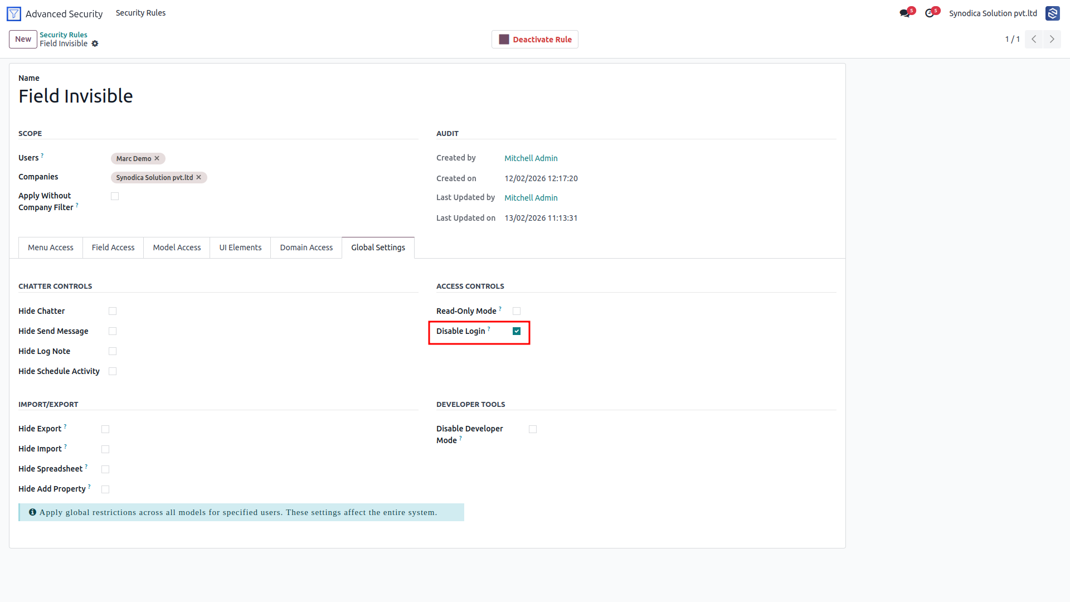Screen dimensions: 1070x602
Task: Go back via Security Rules breadcrumb
Action: tap(64, 35)
